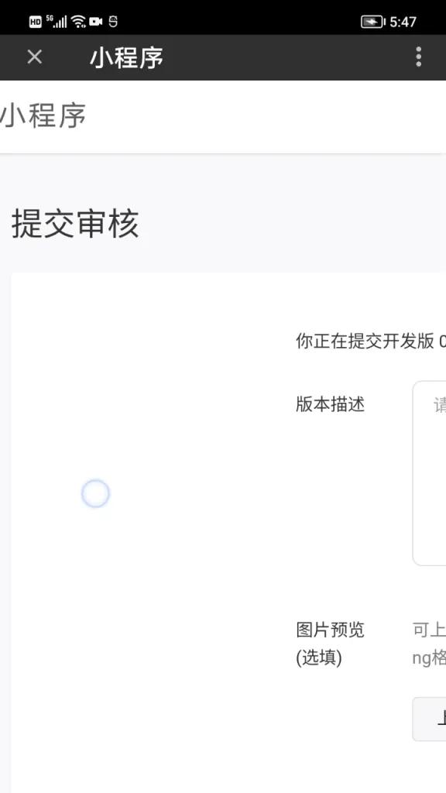The image size is (446, 793).
Task: Tap the HD indicator icon in status bar
Action: tap(35, 22)
